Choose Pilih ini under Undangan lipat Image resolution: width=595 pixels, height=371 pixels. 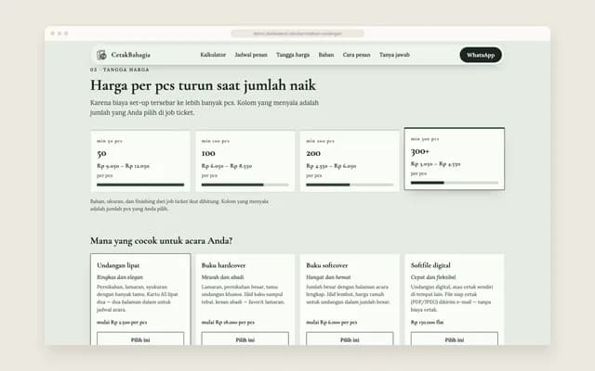pyautogui.click(x=140, y=339)
